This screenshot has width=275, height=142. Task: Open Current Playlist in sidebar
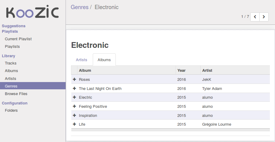18,39
